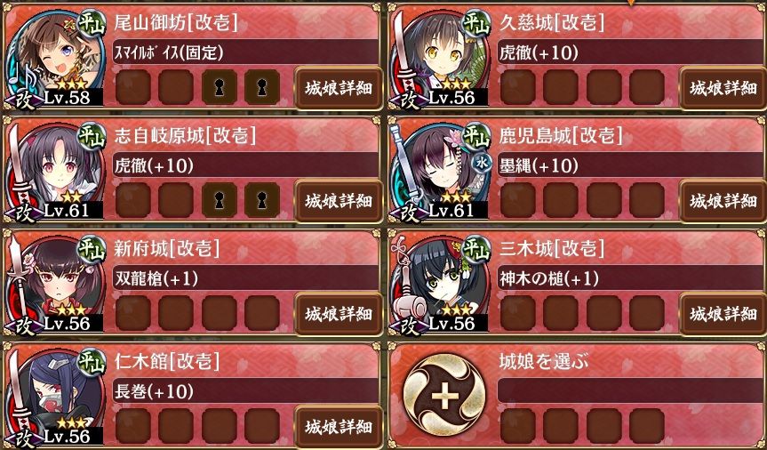Screen dimensions: 767x450
Task: Open 城娘詳細 for 久慈城
Action: pyautogui.click(x=723, y=88)
